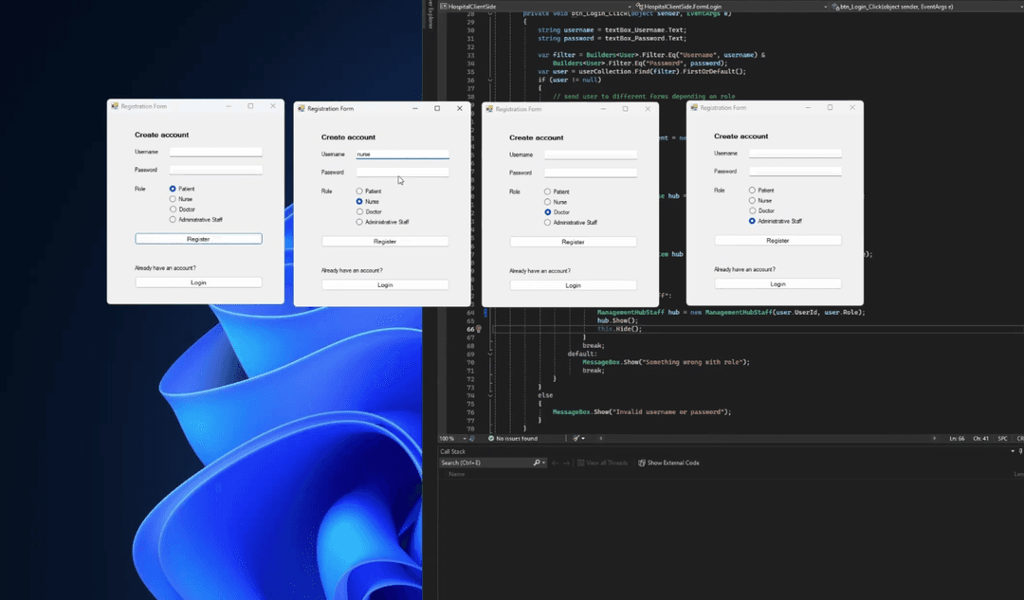Click the pin icon of Call Stack panel
Viewport: 1024px width, 600px height.
coord(1019,451)
